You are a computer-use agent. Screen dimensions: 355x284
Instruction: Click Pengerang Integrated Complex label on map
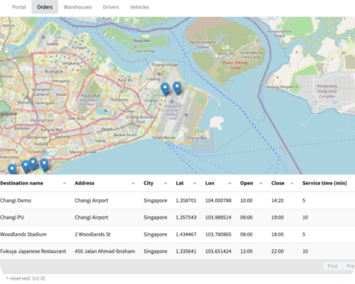[x=327, y=91]
